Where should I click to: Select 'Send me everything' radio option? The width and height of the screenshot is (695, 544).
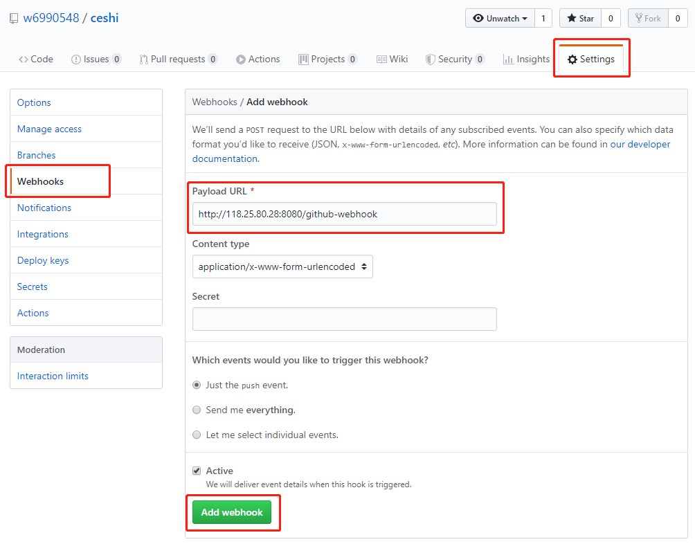(x=197, y=410)
